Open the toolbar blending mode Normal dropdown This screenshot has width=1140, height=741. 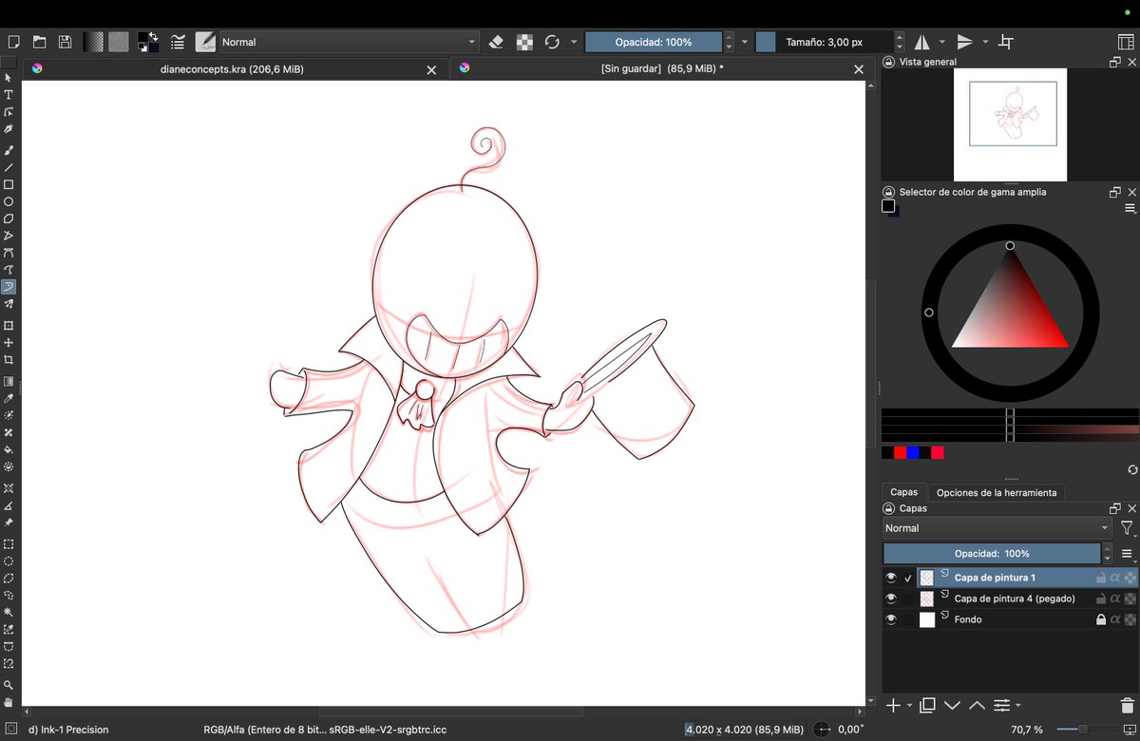tap(349, 42)
